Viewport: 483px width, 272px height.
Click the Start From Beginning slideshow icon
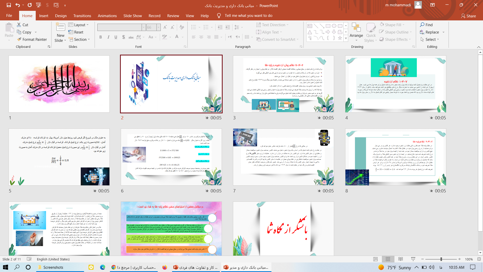tap(38, 5)
